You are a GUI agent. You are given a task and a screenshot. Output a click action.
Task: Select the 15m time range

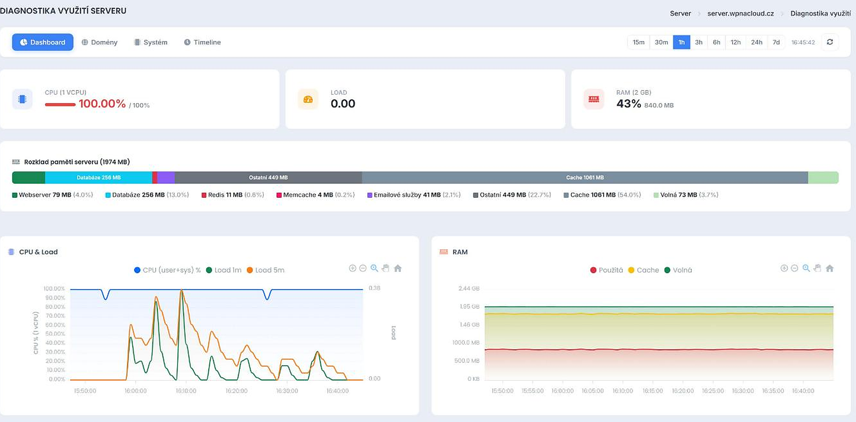click(x=639, y=42)
